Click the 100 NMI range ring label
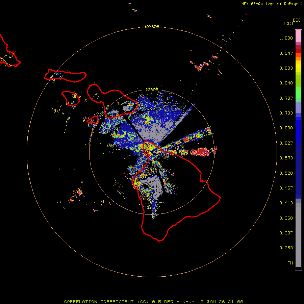The height and width of the screenshot is (304, 304). click(152, 27)
